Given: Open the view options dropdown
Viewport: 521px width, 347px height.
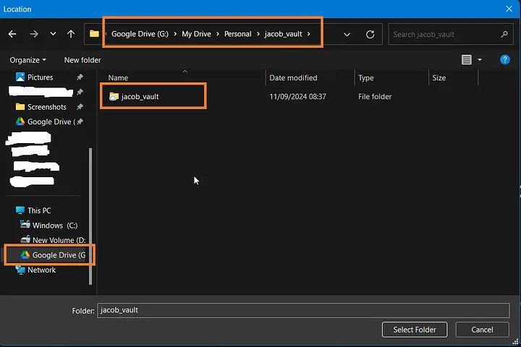Looking at the screenshot, I should [x=479, y=60].
